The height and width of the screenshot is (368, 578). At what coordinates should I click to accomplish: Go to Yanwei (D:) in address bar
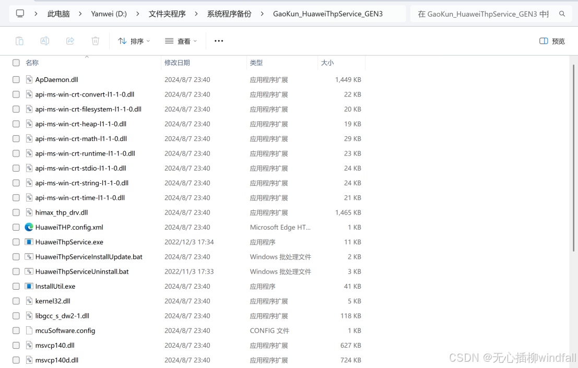[x=109, y=14]
